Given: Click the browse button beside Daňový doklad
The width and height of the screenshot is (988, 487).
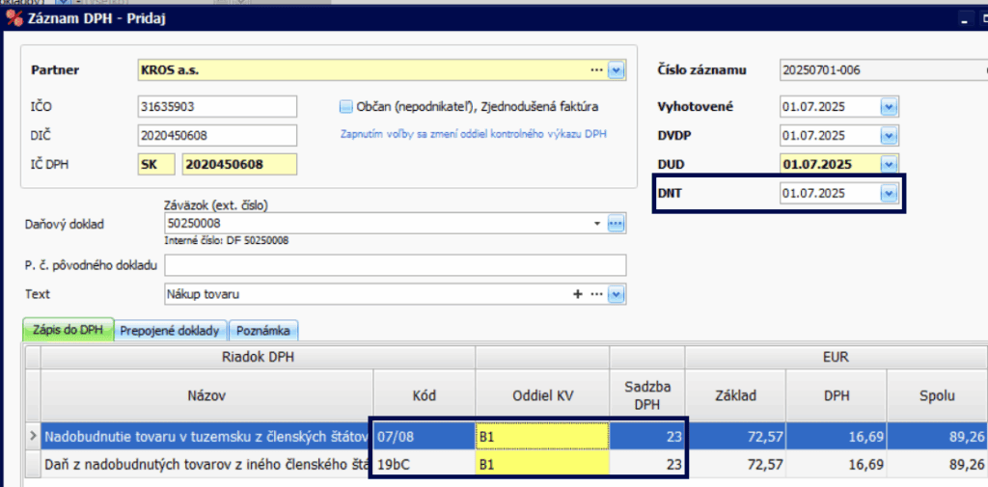Looking at the screenshot, I should pos(617,224).
